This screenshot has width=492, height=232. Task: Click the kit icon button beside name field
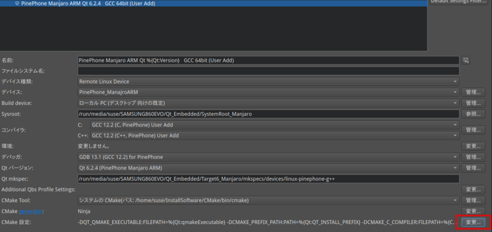[x=466, y=60]
